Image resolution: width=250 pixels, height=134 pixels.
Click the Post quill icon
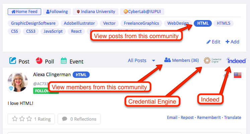coord(13,60)
